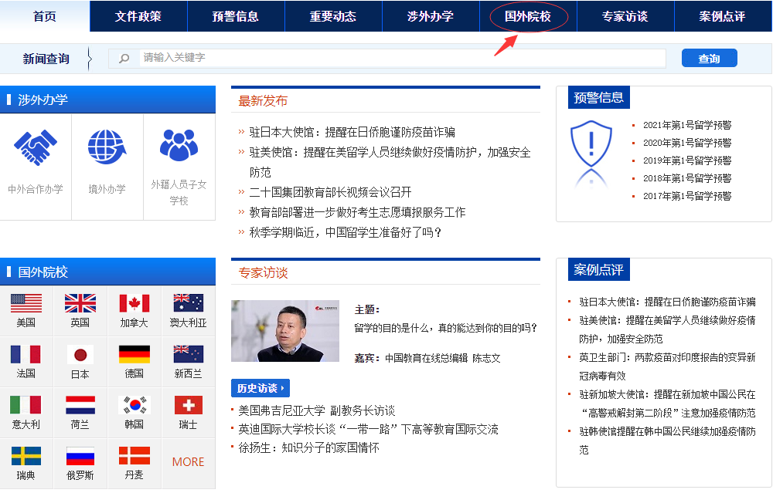Open the Germany flag icon
Viewport: 773px width, 493px height.
[134, 354]
